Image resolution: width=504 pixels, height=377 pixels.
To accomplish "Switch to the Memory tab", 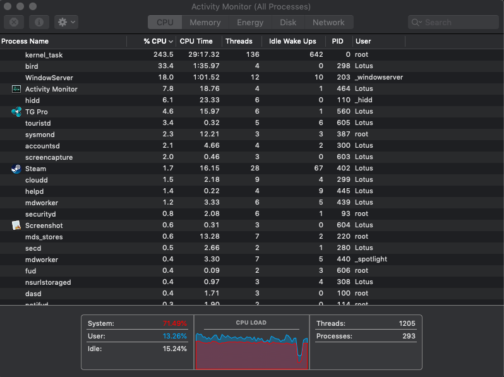I will click(x=205, y=22).
